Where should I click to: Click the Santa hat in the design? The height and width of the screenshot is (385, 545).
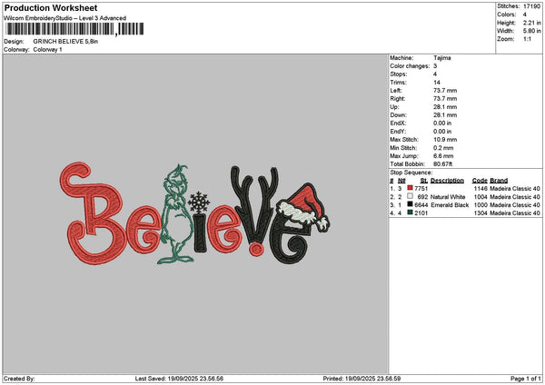pos(303,207)
